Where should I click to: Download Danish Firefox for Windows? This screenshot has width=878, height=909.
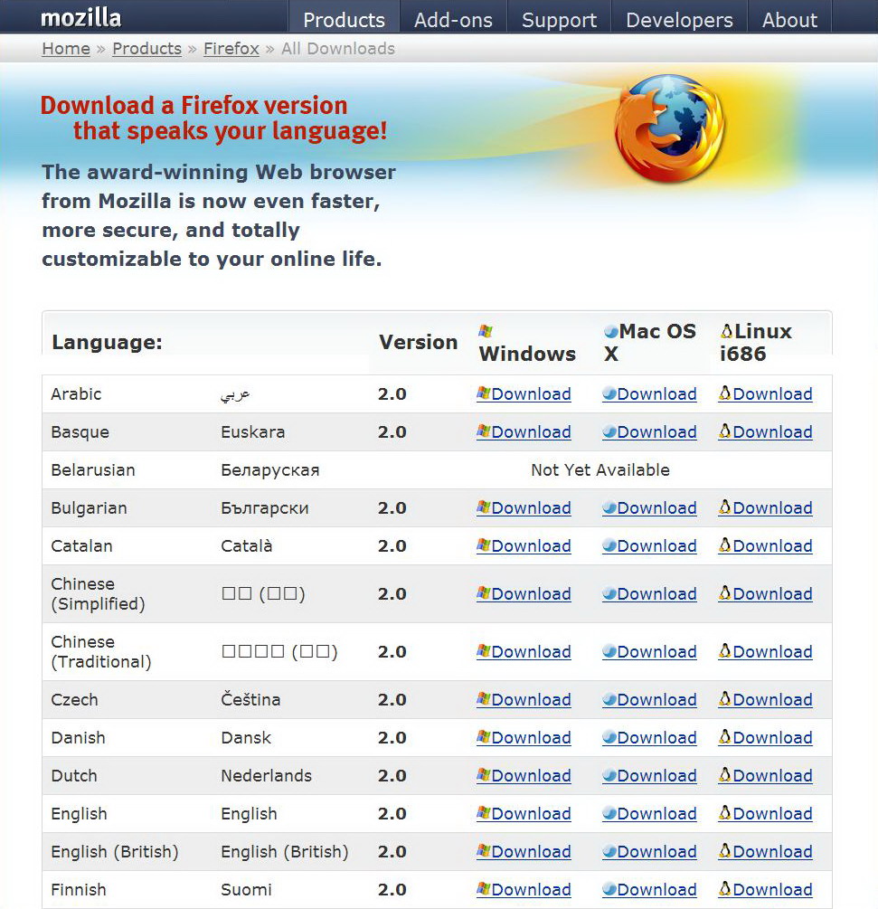coord(524,737)
